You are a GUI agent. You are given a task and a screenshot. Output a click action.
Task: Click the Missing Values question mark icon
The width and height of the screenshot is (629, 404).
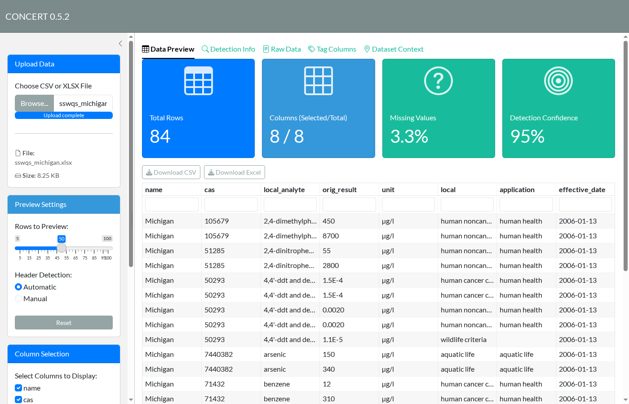(439, 81)
